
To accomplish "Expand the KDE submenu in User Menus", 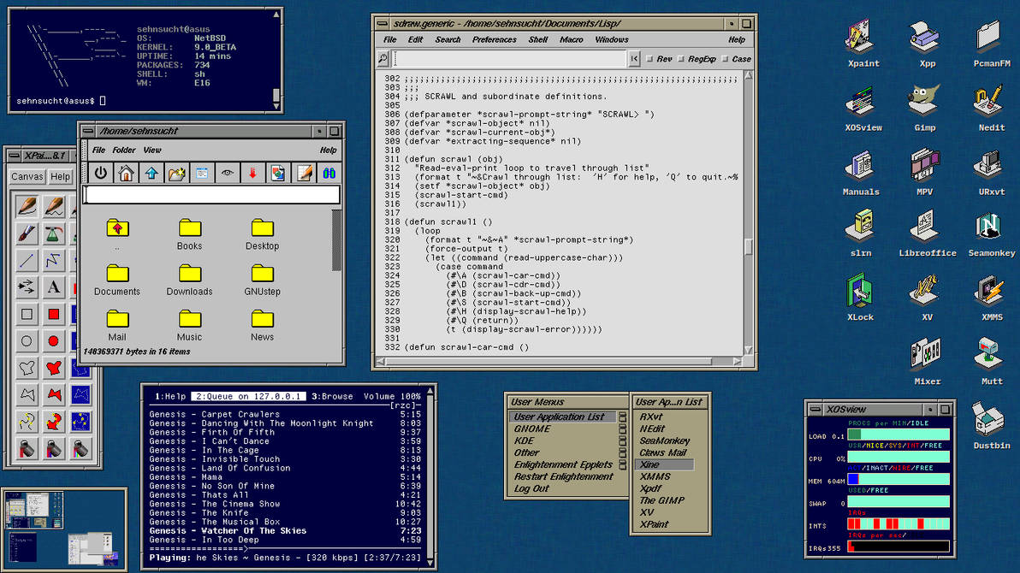I will 623,441.
